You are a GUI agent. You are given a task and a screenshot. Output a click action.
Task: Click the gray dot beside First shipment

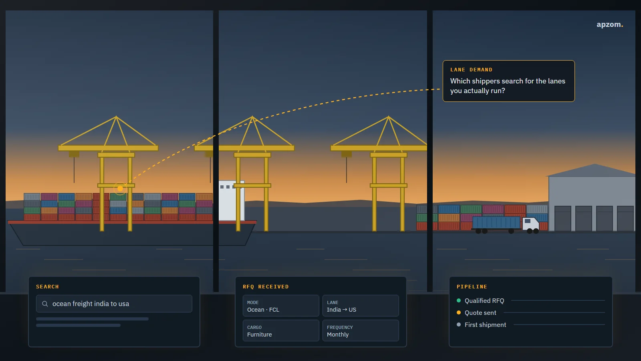click(459, 324)
